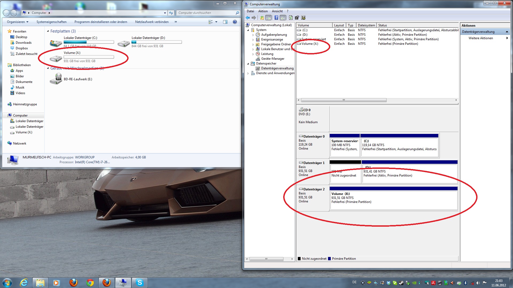Screen dimensions: 513x288
Task: Open the Aktion menu
Action: [263, 11]
